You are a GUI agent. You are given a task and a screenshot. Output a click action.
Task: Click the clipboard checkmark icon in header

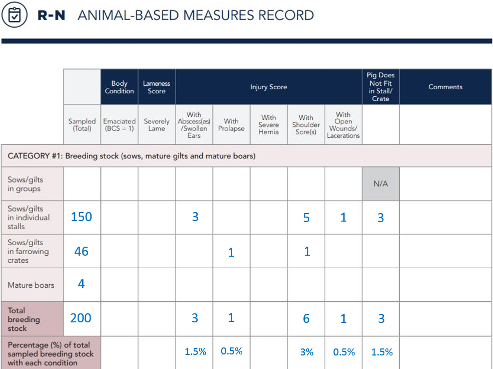(16, 15)
